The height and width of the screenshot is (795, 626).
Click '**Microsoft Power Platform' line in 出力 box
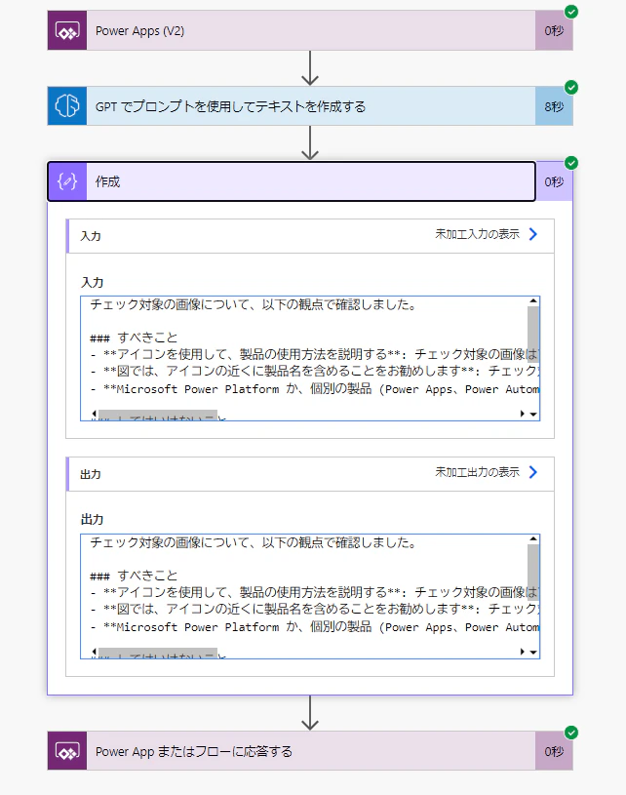[314, 626]
